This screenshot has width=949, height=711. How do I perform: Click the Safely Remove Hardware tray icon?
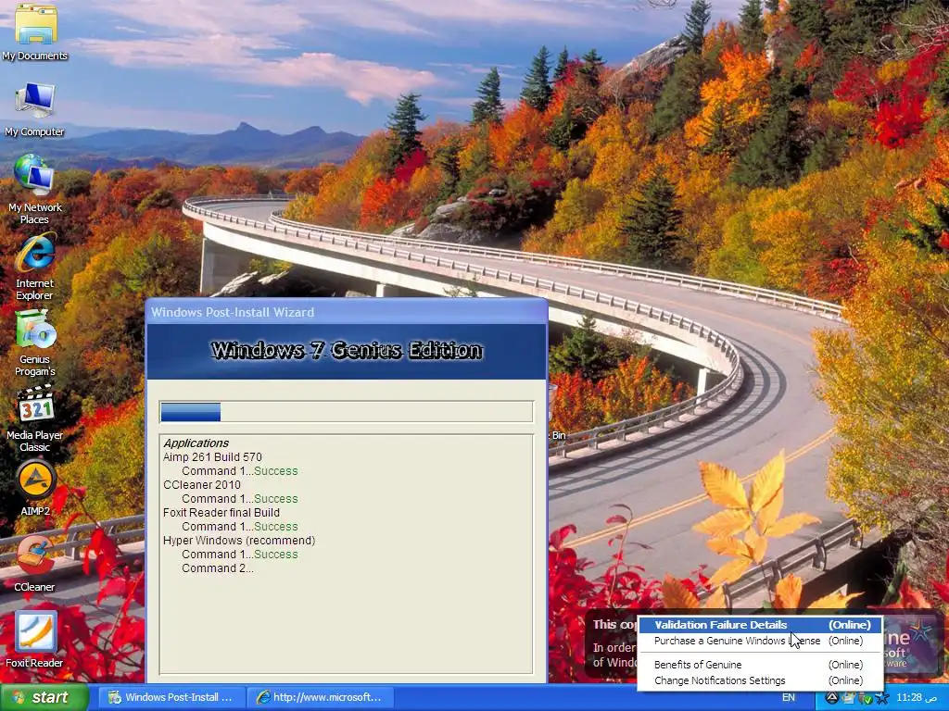(867, 698)
